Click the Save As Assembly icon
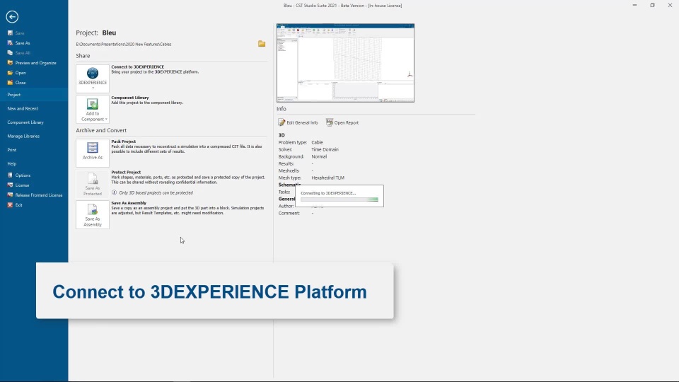679x382 pixels. 93,209
